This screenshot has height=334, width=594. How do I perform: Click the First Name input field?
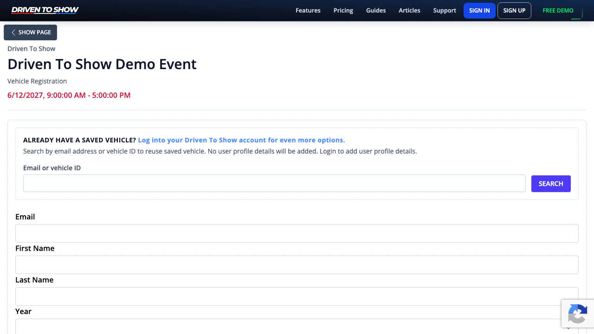(x=297, y=265)
